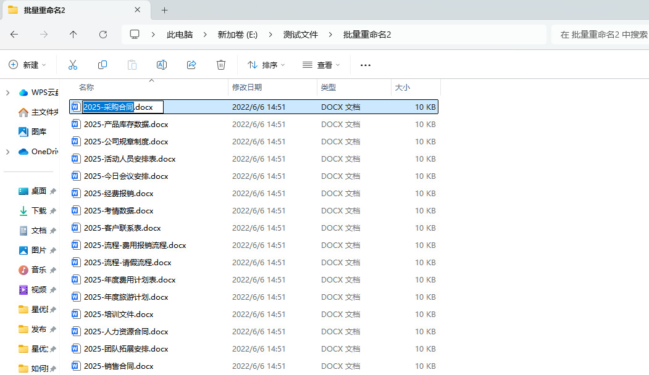Screen dimensions: 649x375
Task: Sort by 类型 column header
Action: (329, 87)
